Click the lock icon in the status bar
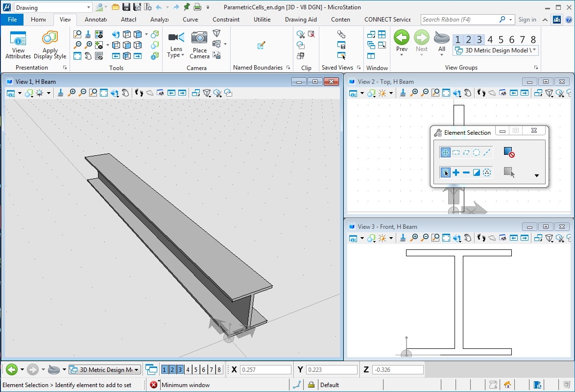Image resolution: width=575 pixels, height=392 pixels. pos(311,385)
